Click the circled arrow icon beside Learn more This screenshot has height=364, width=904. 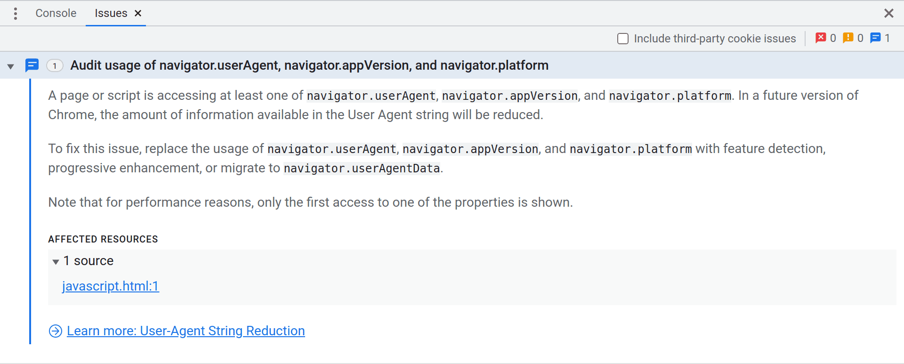(56, 332)
